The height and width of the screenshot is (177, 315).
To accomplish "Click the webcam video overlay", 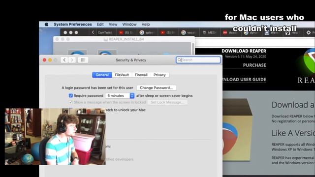I will [x=55, y=137].
